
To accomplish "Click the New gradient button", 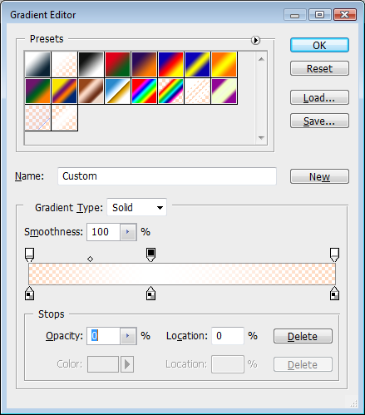I will 319,176.
